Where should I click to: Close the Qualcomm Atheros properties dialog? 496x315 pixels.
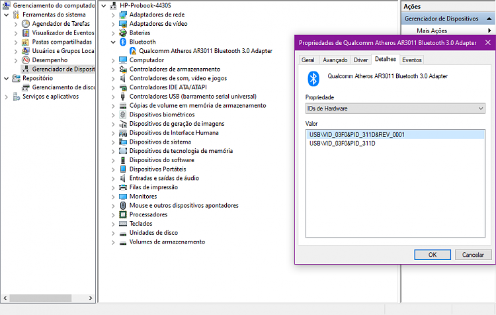(x=488, y=43)
